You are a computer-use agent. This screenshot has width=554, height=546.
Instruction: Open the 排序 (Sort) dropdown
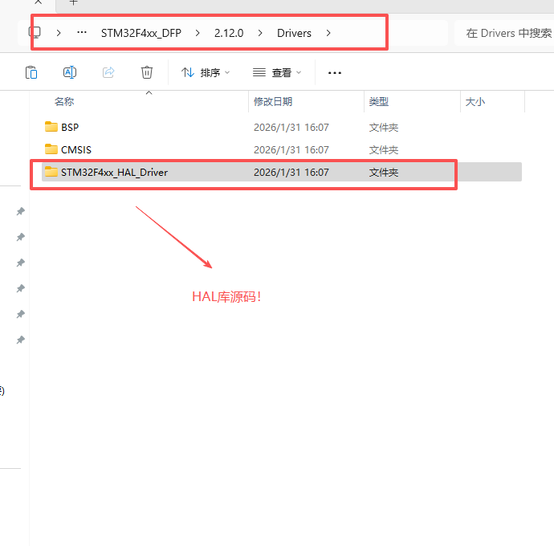tap(206, 72)
